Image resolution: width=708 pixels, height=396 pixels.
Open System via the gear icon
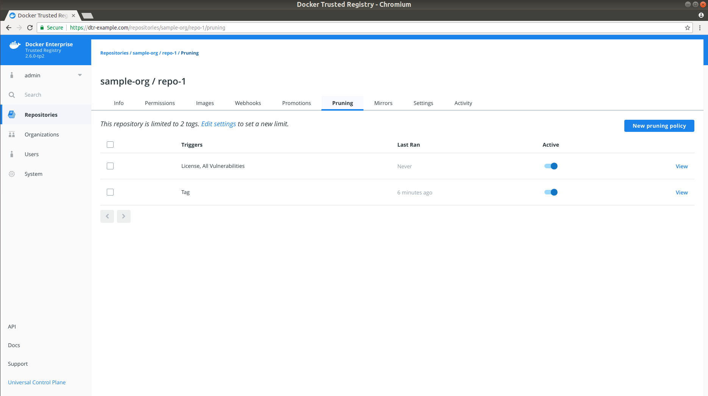(x=12, y=174)
